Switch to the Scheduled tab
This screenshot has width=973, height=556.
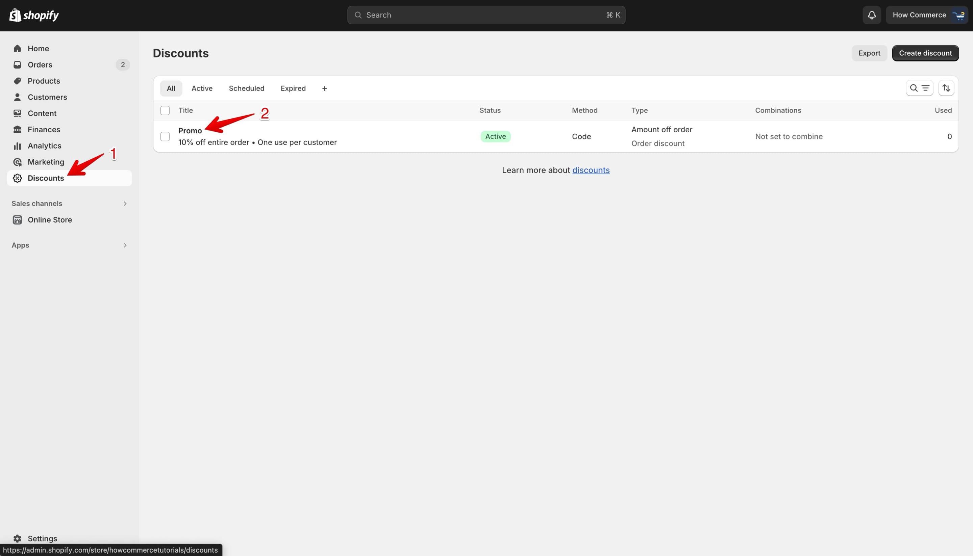[x=247, y=88]
